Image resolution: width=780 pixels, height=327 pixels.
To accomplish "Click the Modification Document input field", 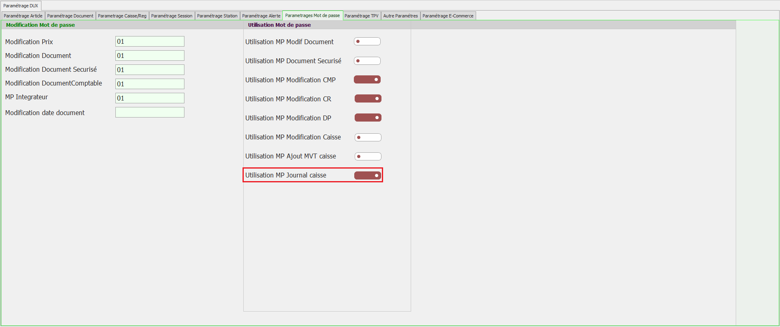I will 150,56.
